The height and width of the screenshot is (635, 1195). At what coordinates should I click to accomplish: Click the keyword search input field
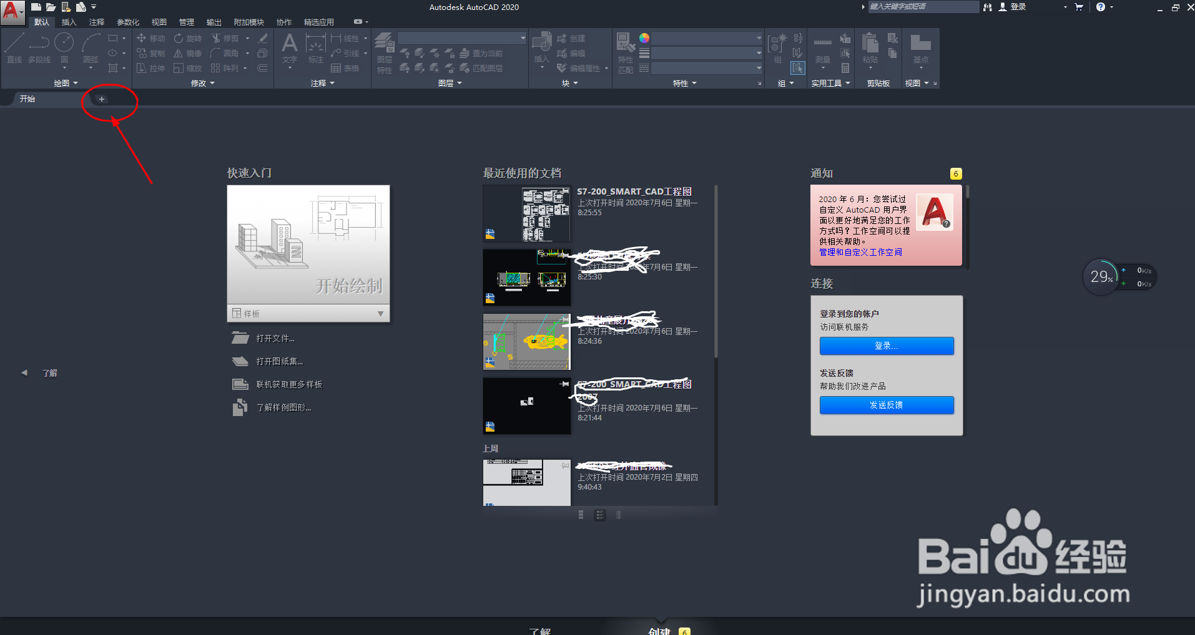point(924,7)
